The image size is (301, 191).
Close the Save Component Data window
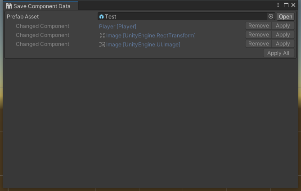[x=293, y=5]
